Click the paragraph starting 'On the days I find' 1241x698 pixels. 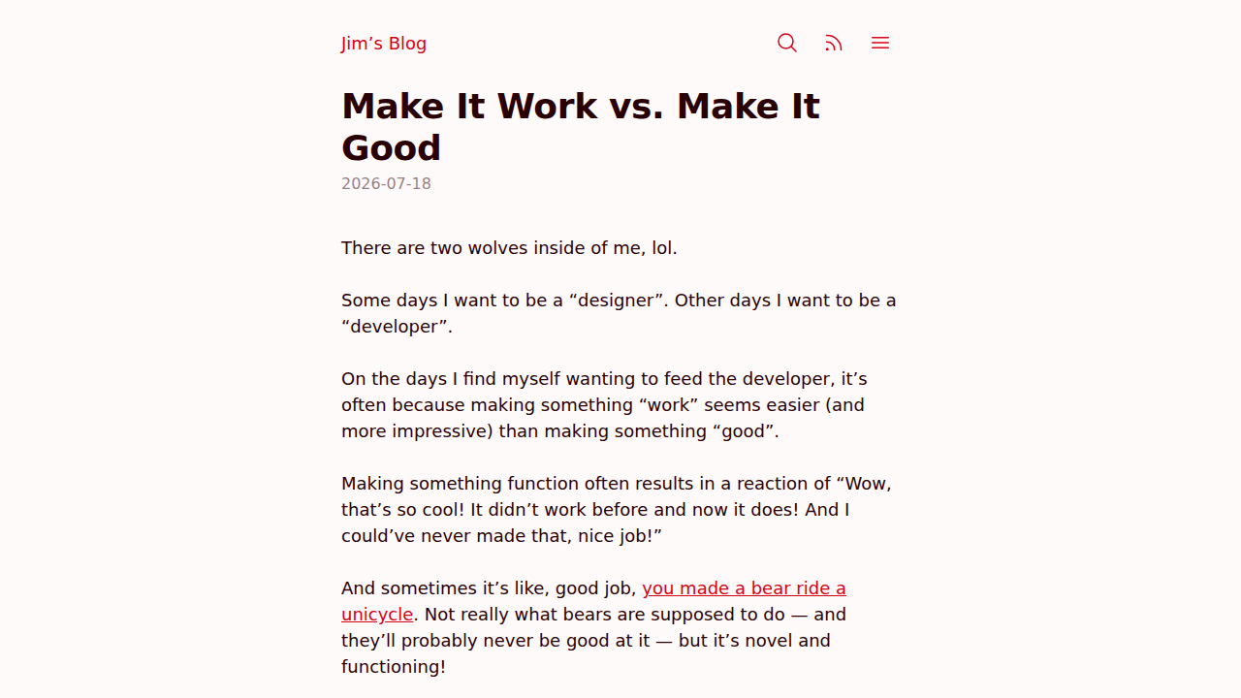tap(604, 405)
